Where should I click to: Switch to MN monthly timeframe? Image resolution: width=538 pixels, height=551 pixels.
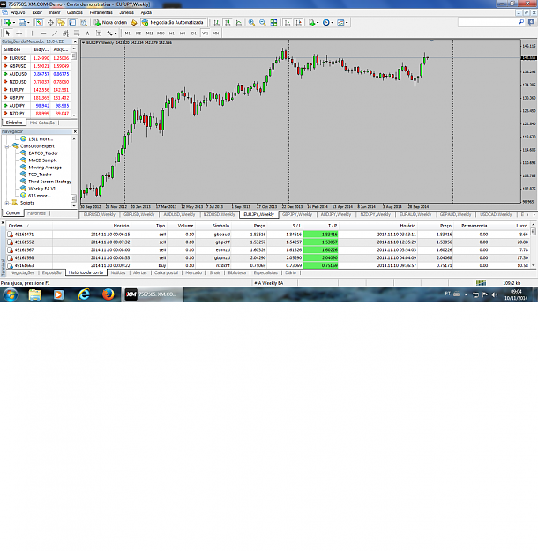point(215,33)
